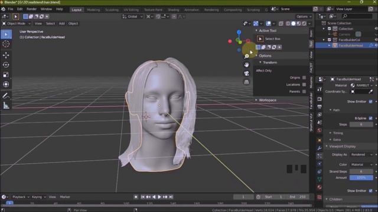The height and width of the screenshot is (212, 378).
Task: Open the Material RAMBUT dropdown
Action: click(x=361, y=85)
